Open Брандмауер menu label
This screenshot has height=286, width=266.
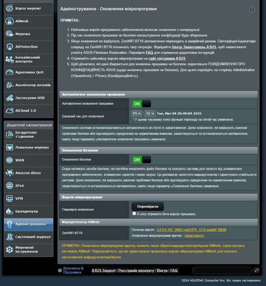click(27, 211)
